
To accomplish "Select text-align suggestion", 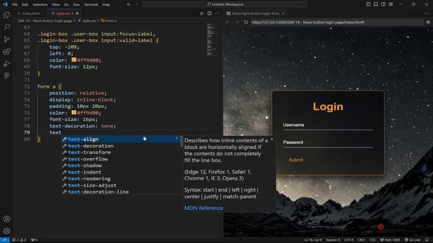I will [x=120, y=139].
